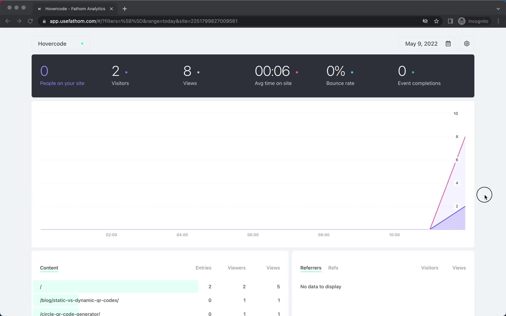Reload the page with refresh icon
The image size is (506, 316).
tap(30, 21)
